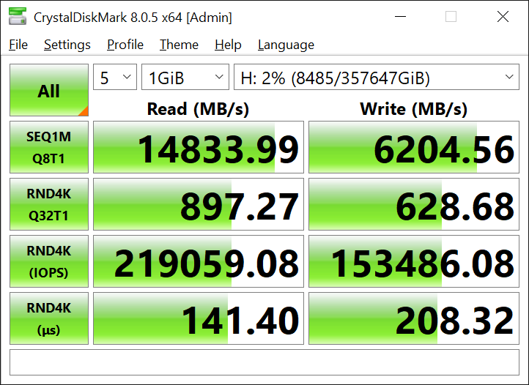Open the H: drive selection dropdown
529x385 pixels.
click(376, 78)
